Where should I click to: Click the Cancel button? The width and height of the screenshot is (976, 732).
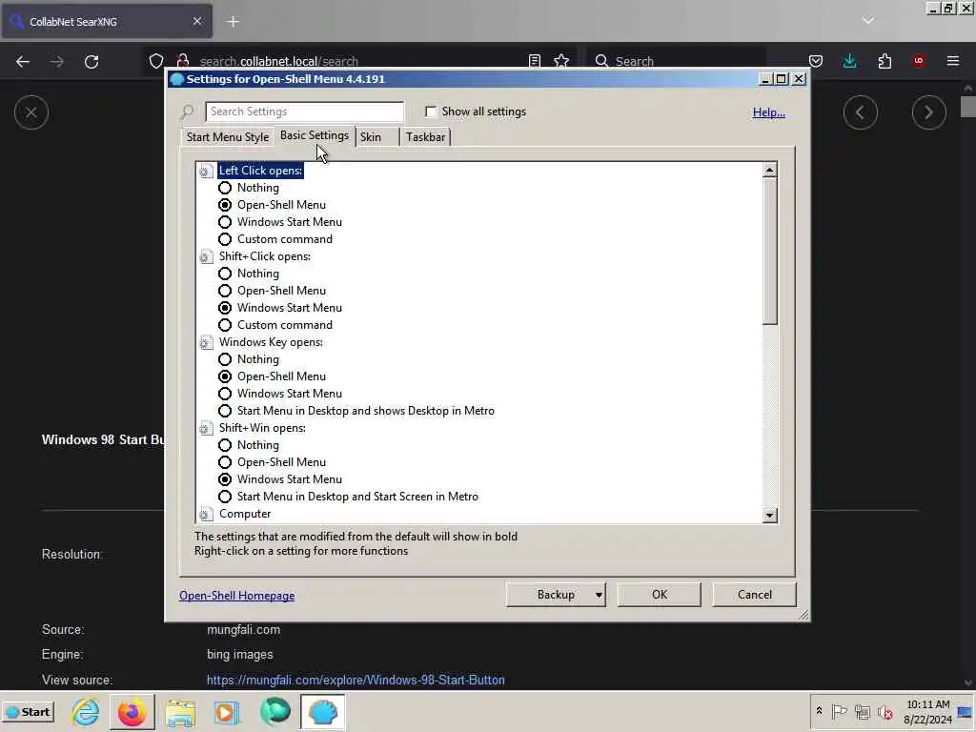[755, 595]
